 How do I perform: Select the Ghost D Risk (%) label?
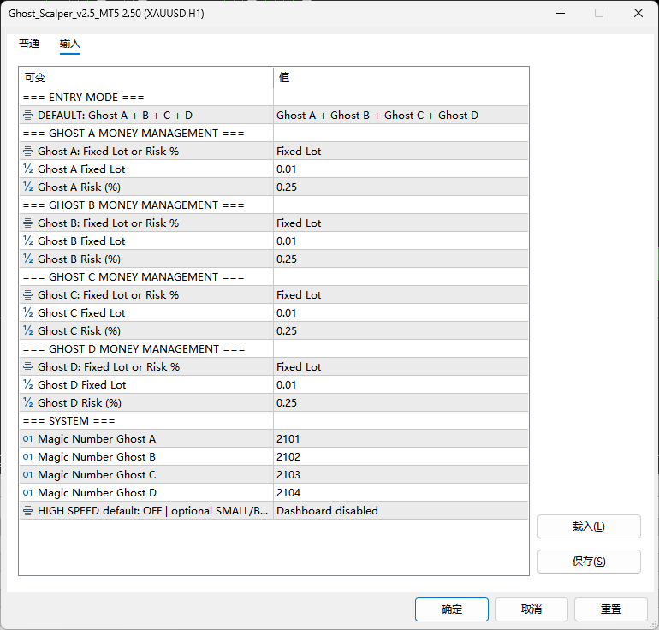click(80, 402)
